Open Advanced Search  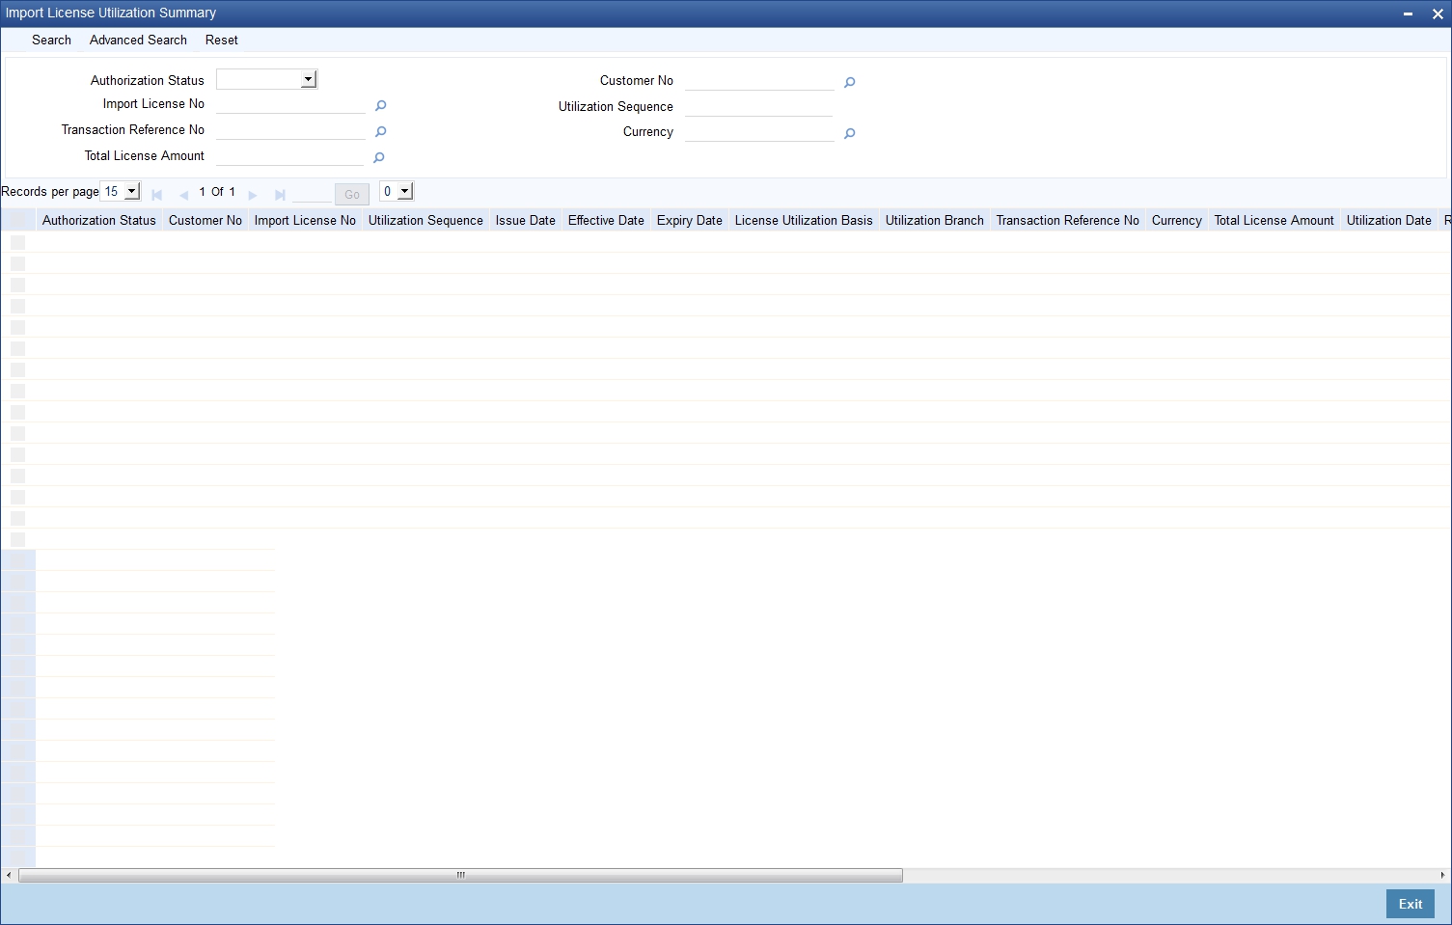(138, 40)
